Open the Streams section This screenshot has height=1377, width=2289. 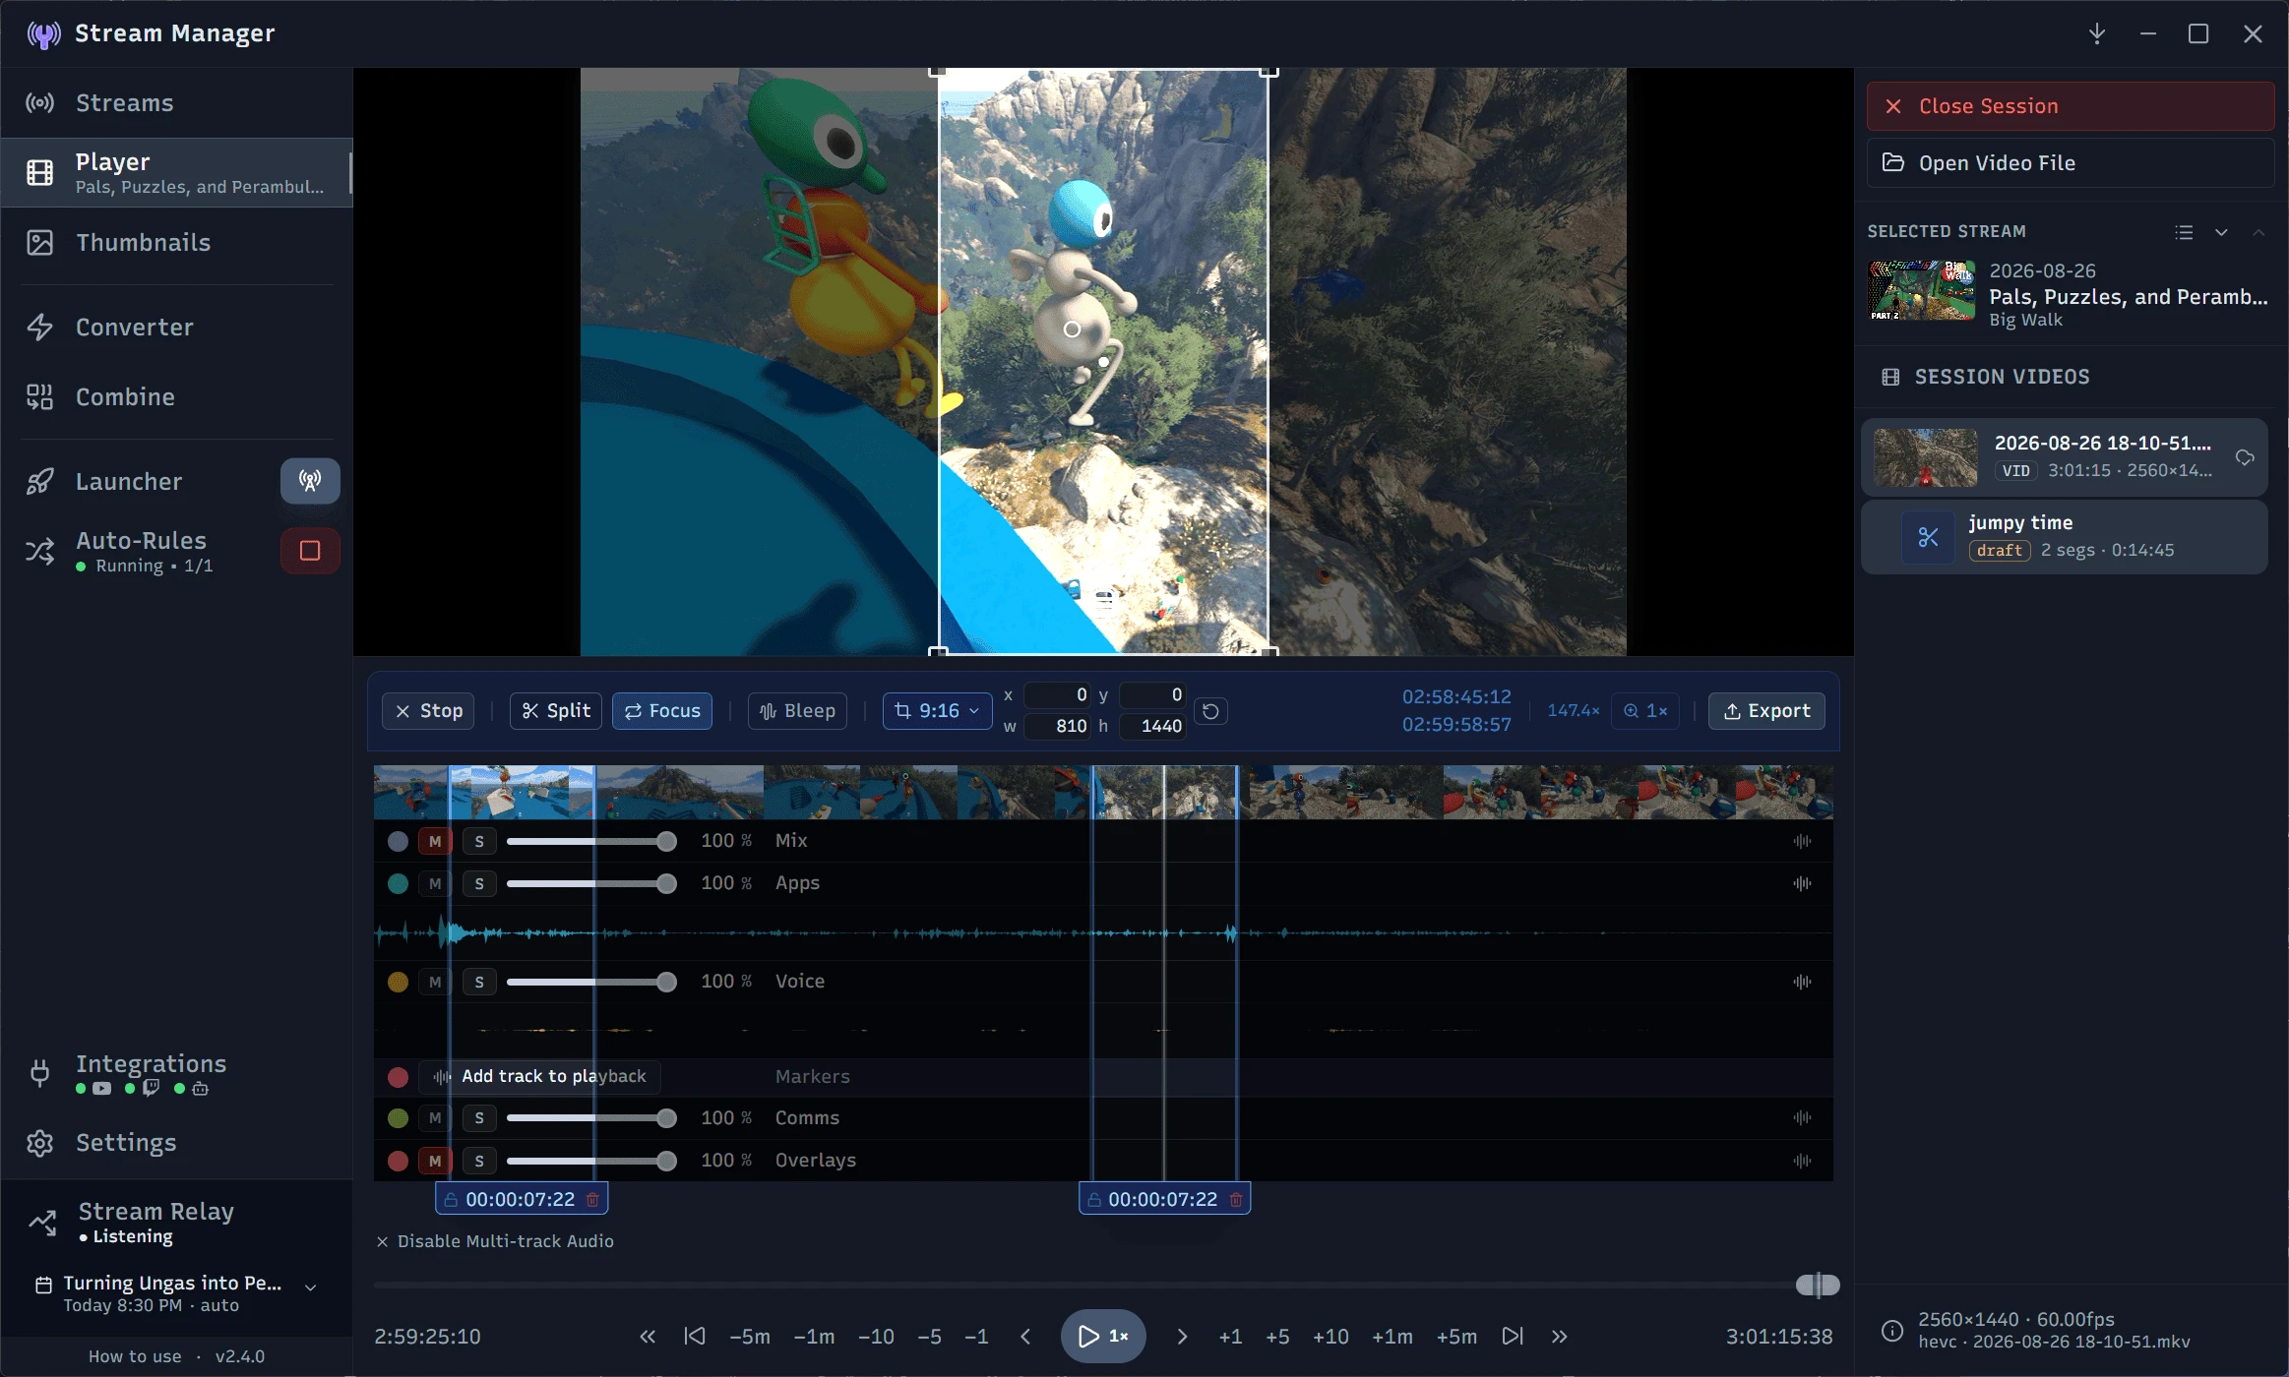click(176, 103)
